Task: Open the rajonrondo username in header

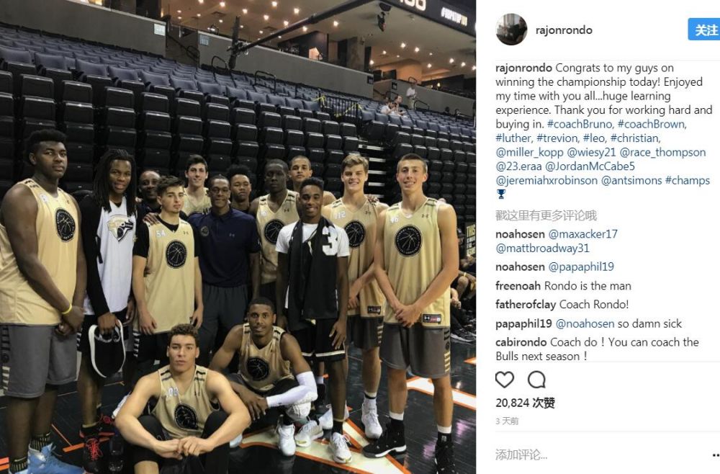Action: tap(564, 30)
